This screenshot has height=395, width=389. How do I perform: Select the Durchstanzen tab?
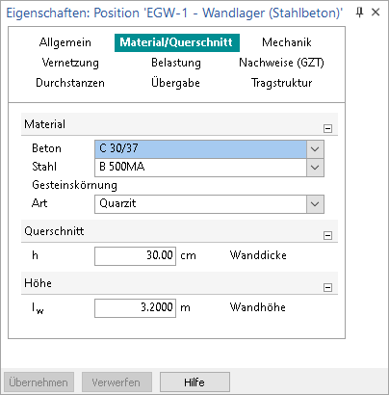70,83
